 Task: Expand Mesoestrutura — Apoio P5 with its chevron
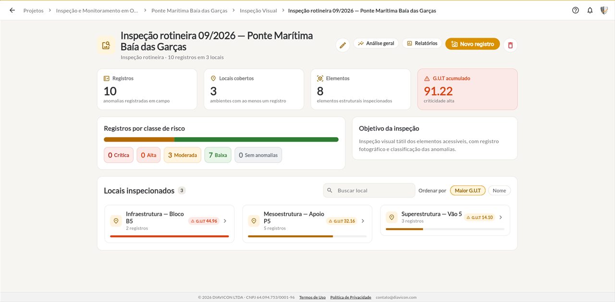(x=363, y=221)
